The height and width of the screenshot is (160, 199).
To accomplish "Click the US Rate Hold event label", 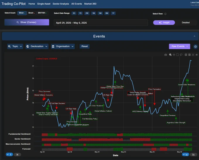I will pos(71,109).
